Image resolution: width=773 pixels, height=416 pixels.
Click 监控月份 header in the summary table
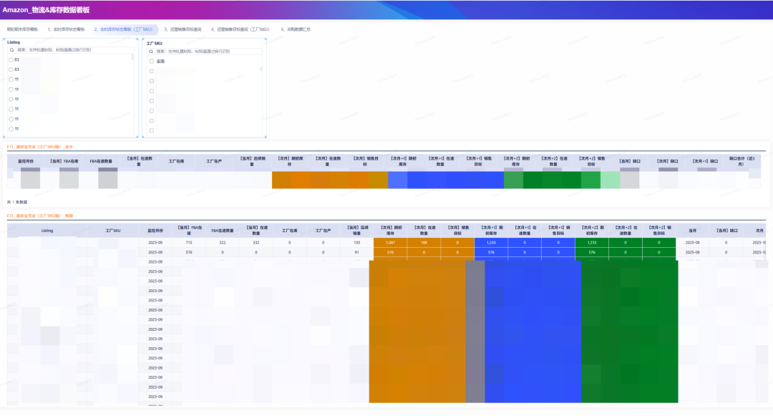click(26, 161)
